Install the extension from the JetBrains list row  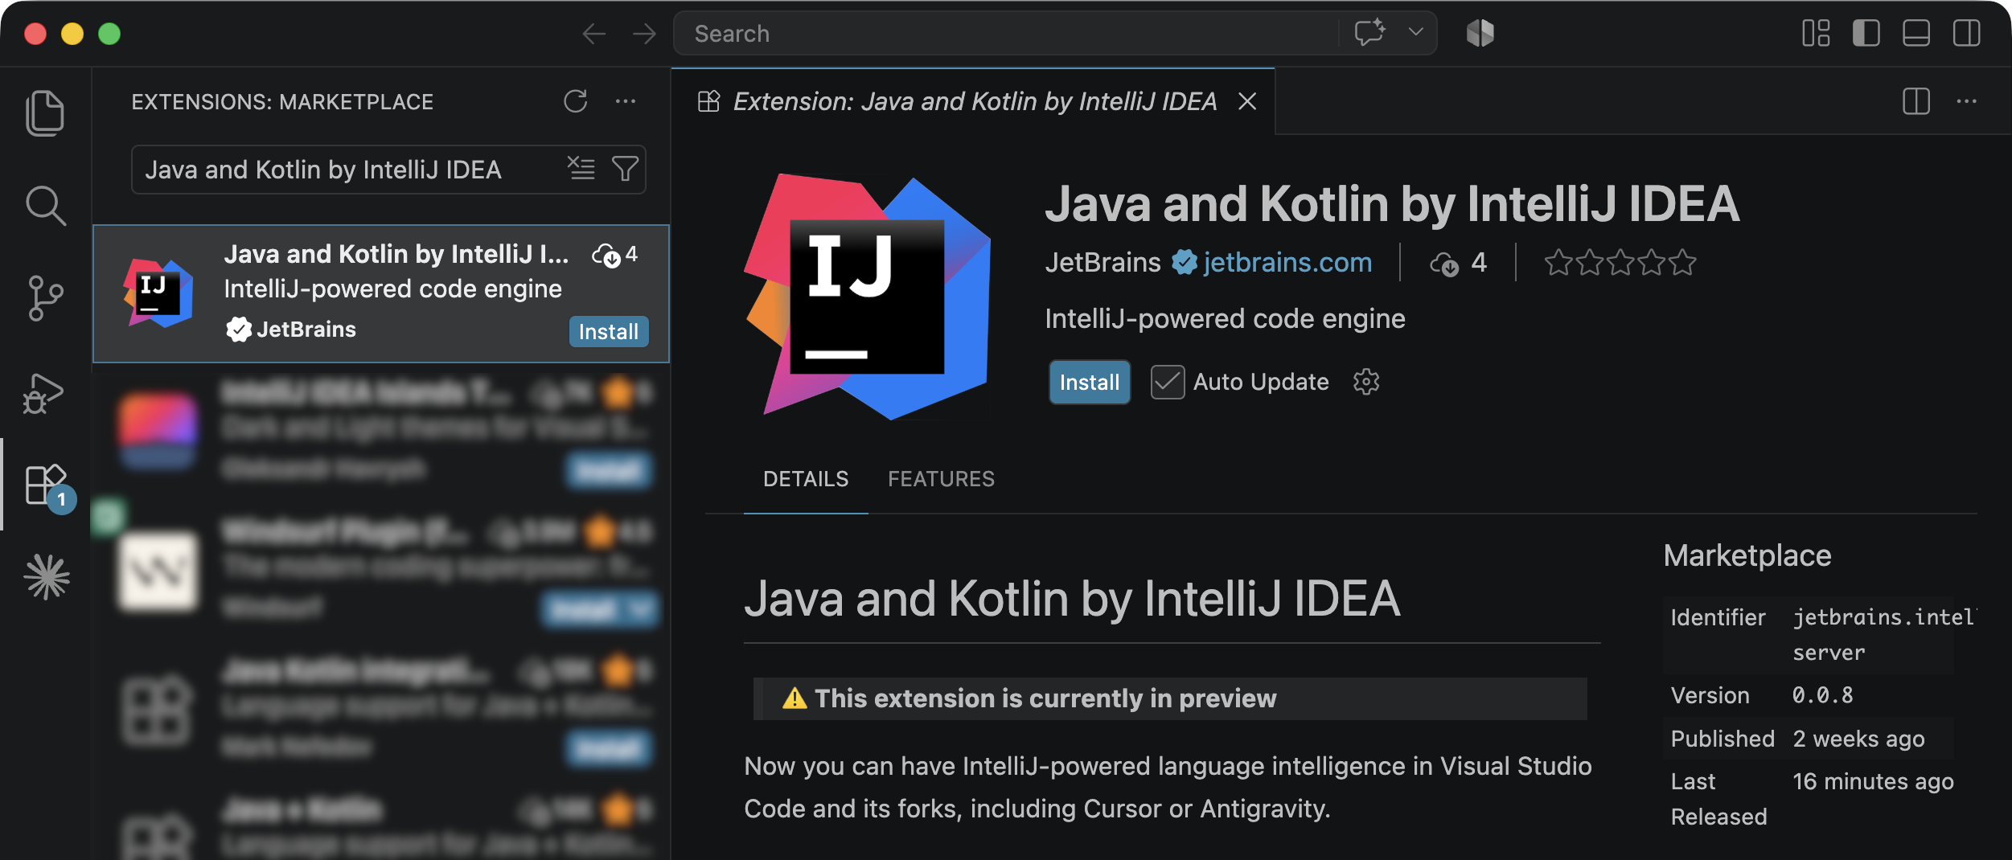[609, 331]
